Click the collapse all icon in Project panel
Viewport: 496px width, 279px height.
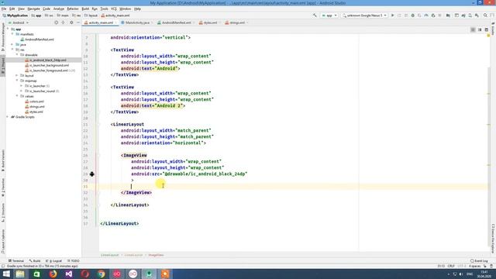click(x=63, y=22)
